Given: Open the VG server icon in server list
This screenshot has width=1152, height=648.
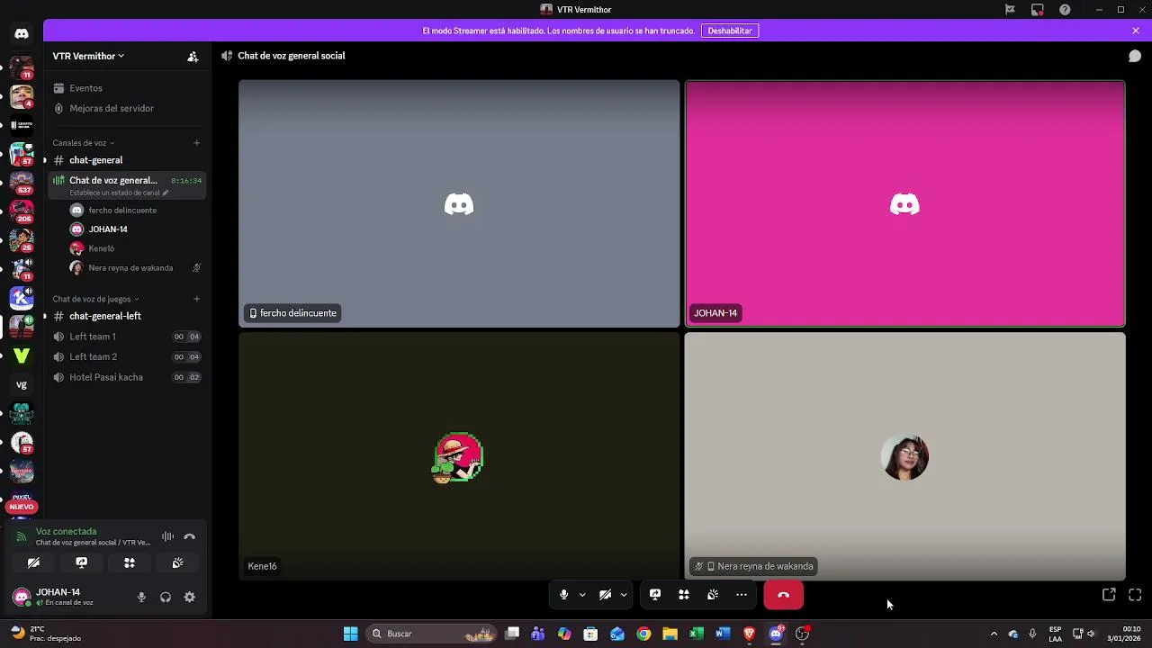Looking at the screenshot, I should coord(22,384).
